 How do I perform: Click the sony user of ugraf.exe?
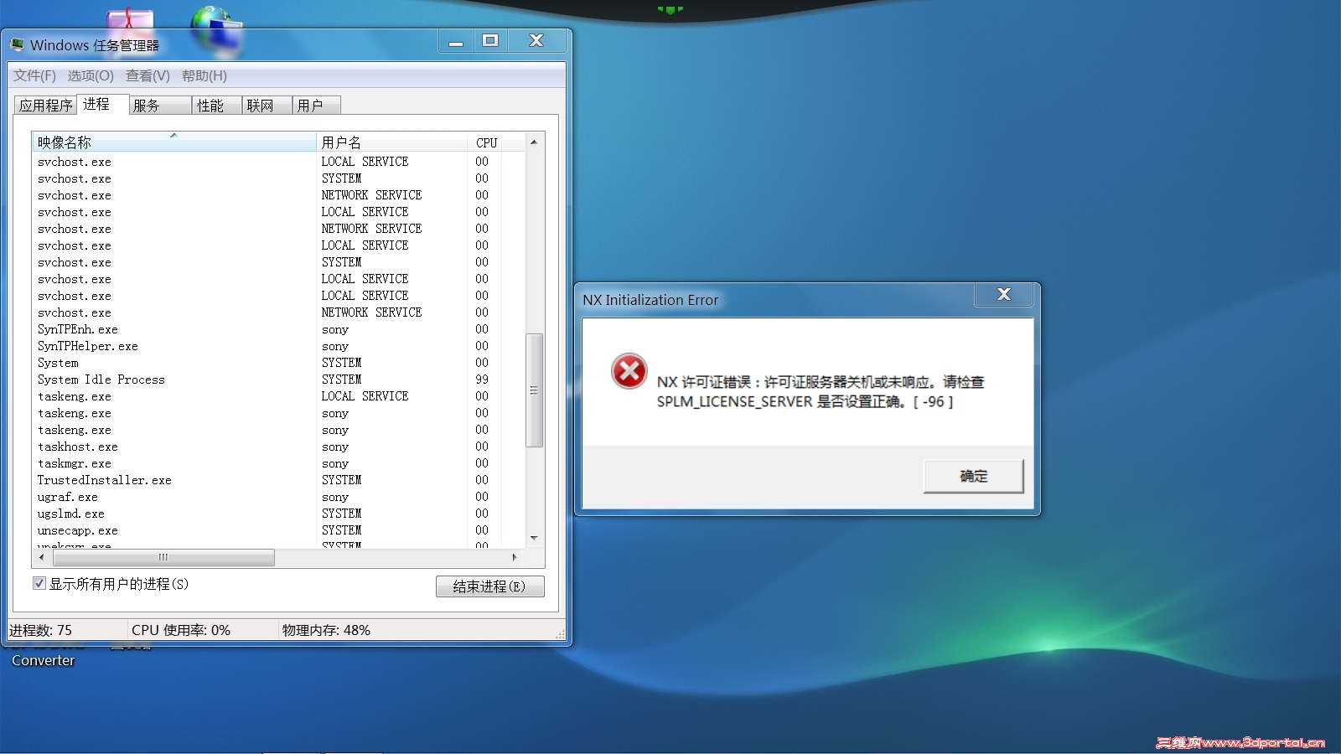334,498
